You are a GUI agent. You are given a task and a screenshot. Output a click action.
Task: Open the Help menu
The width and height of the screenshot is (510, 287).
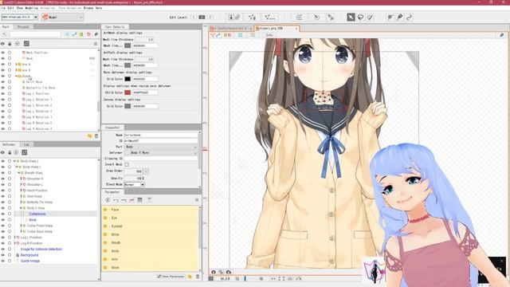point(99,8)
